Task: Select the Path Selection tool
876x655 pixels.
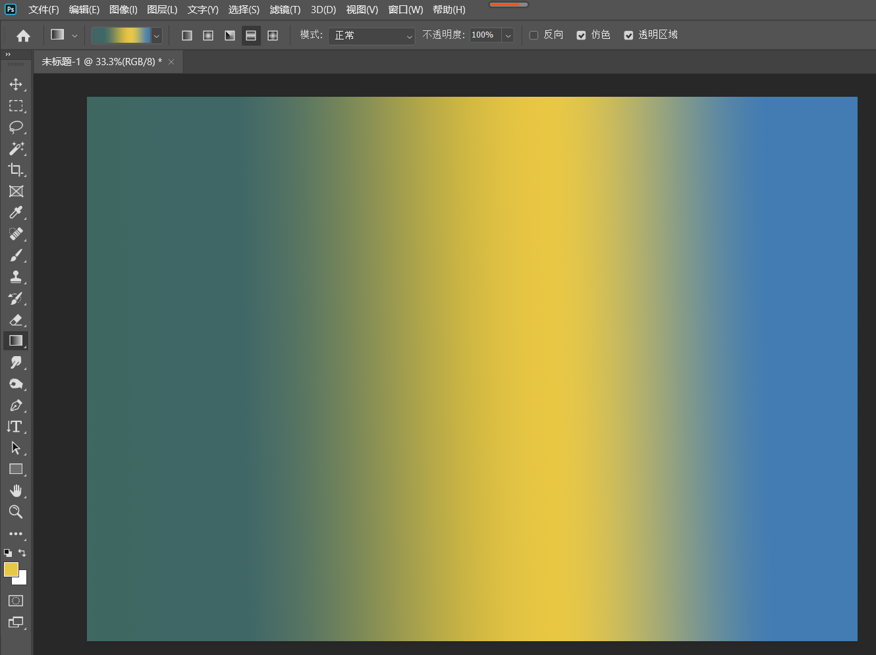Action: point(16,448)
